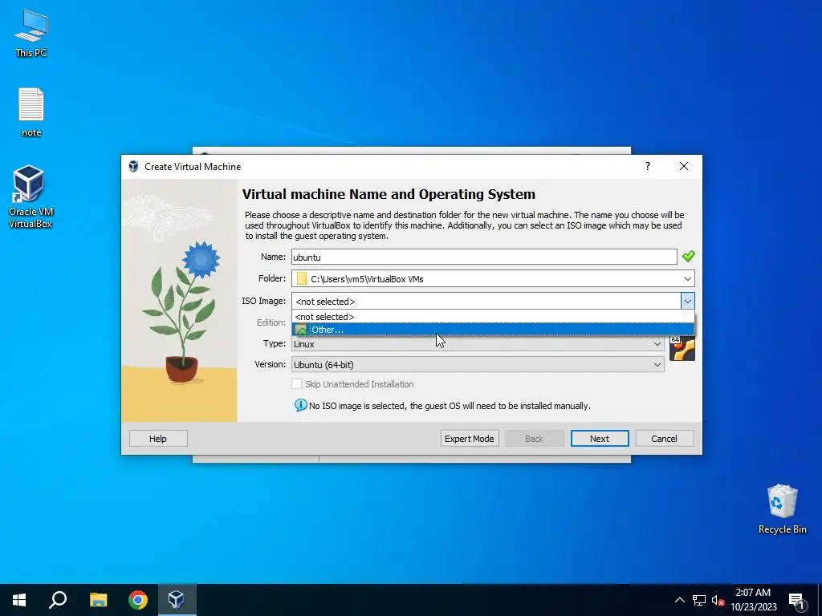Click the Help button
Image resolution: width=822 pixels, height=616 pixels.
click(158, 439)
